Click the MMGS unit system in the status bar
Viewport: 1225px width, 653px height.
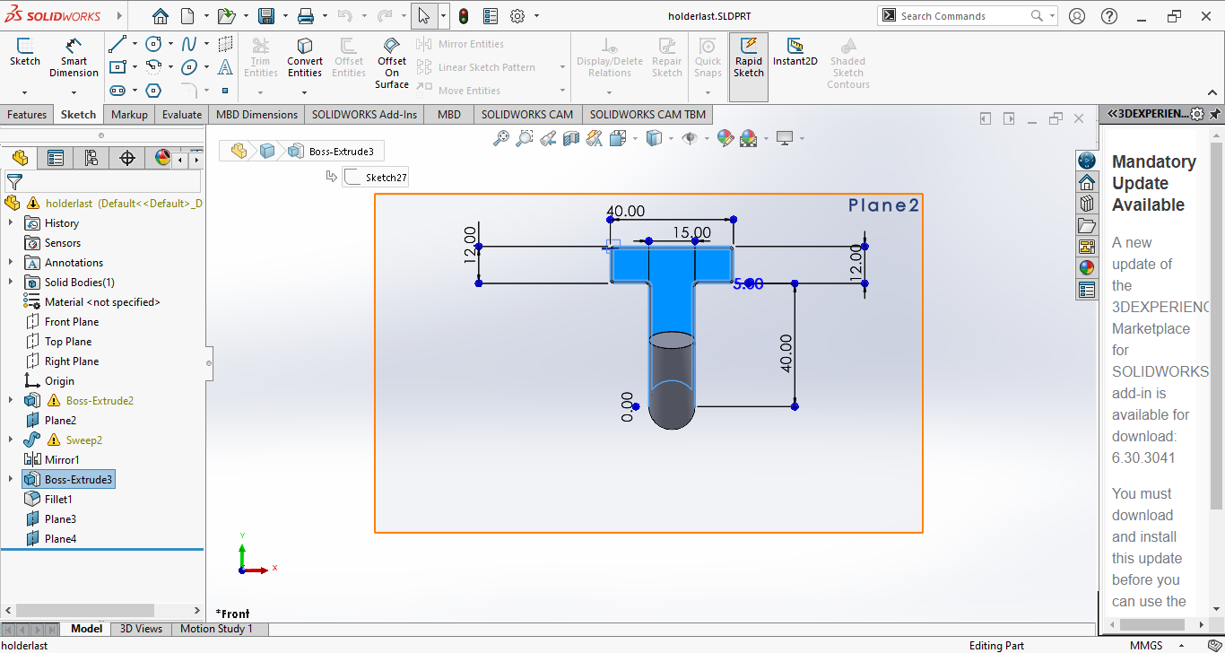pos(1146,646)
